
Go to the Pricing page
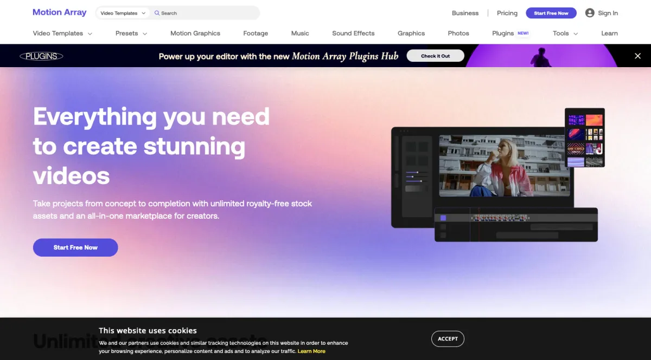click(x=507, y=13)
